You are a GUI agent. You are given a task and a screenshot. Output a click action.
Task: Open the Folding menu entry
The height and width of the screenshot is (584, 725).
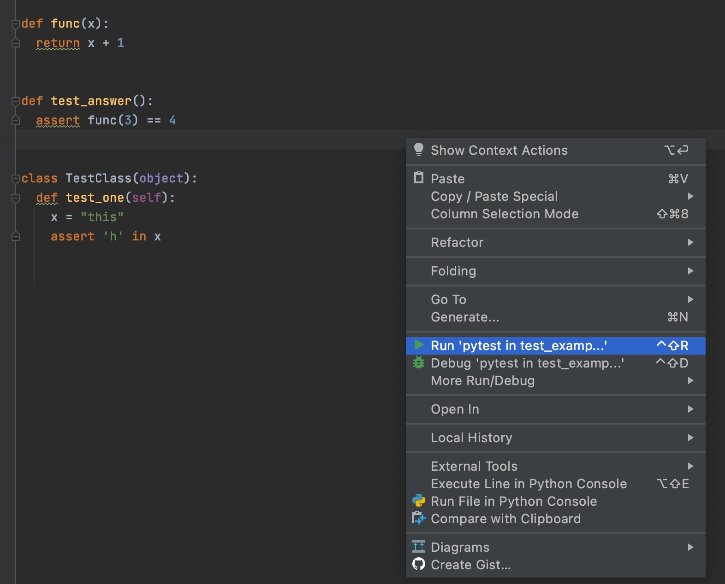pyautogui.click(x=556, y=271)
